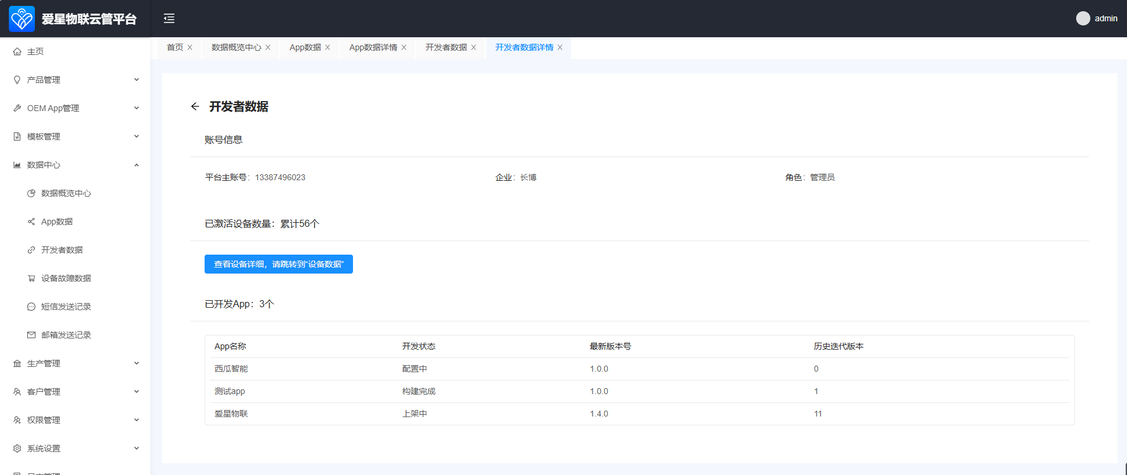Click the link icon for 开发者数据
The height and width of the screenshot is (475, 1127).
coord(31,250)
